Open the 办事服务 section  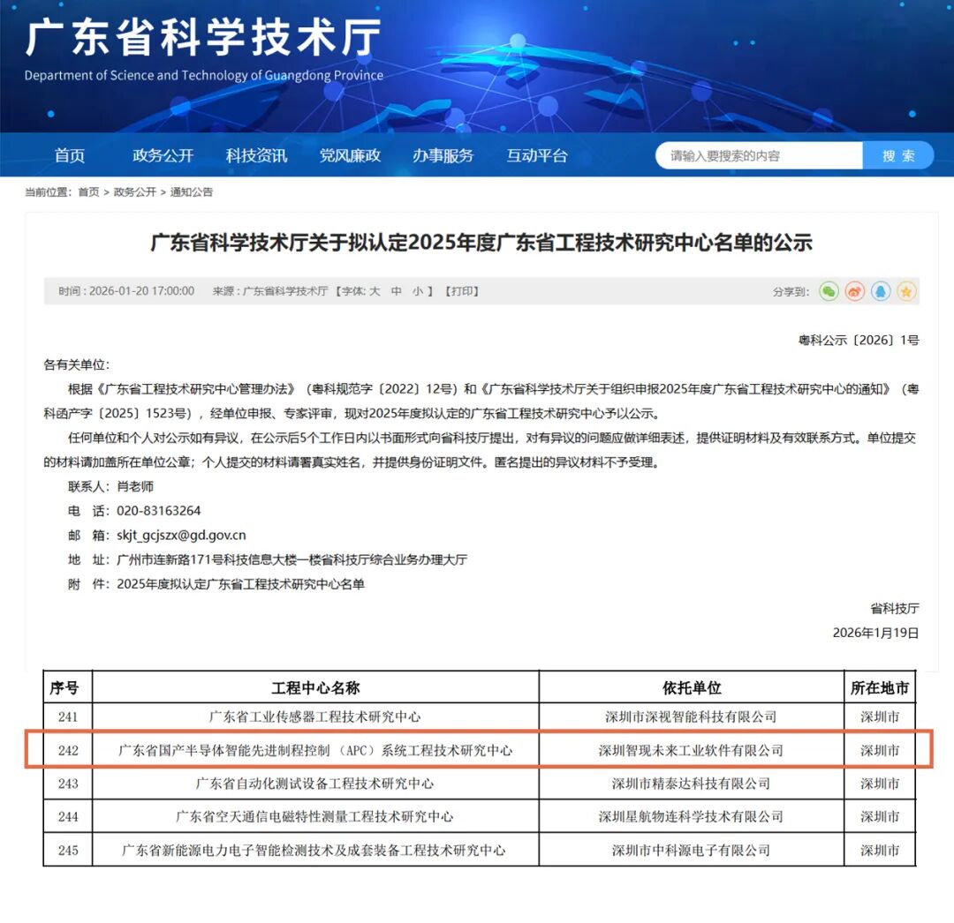click(442, 155)
